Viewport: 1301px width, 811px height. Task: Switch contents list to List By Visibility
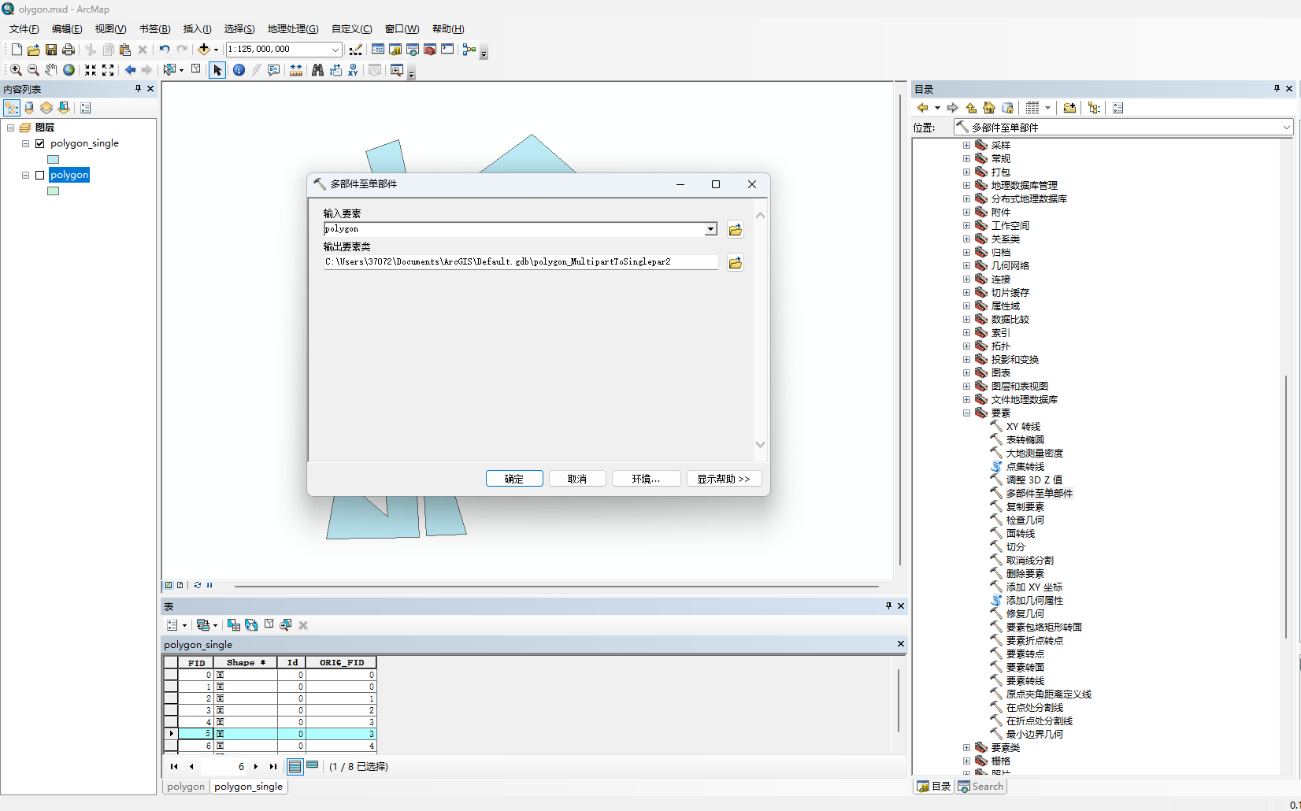46,108
